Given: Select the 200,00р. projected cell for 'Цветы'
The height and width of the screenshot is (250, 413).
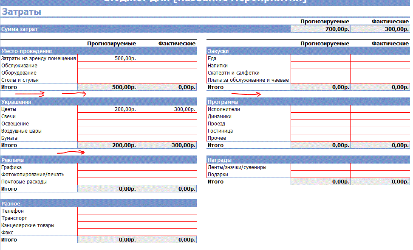Looking at the screenshot, I should click(x=107, y=109).
